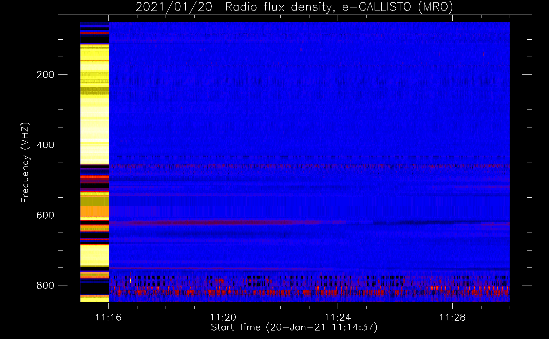Click the 11:20 time tick label
This screenshot has height=339, width=549.
(223, 318)
